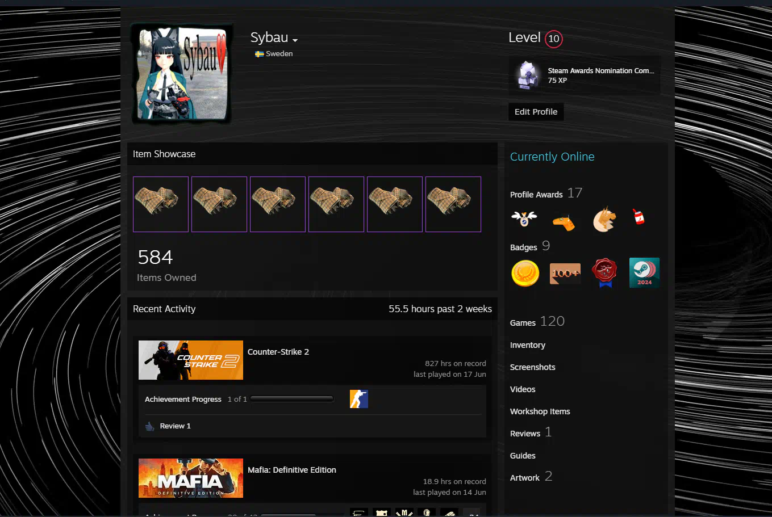Screen dimensions: 772x517
Task: Click the first item in Item Showcase
Action: (161, 204)
